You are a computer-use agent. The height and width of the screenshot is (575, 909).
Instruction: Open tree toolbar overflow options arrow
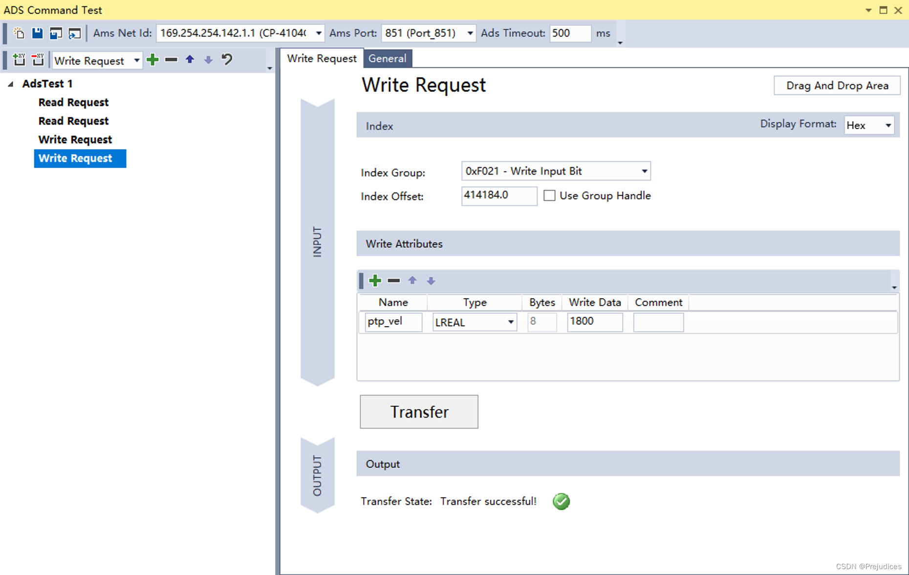pyautogui.click(x=270, y=68)
